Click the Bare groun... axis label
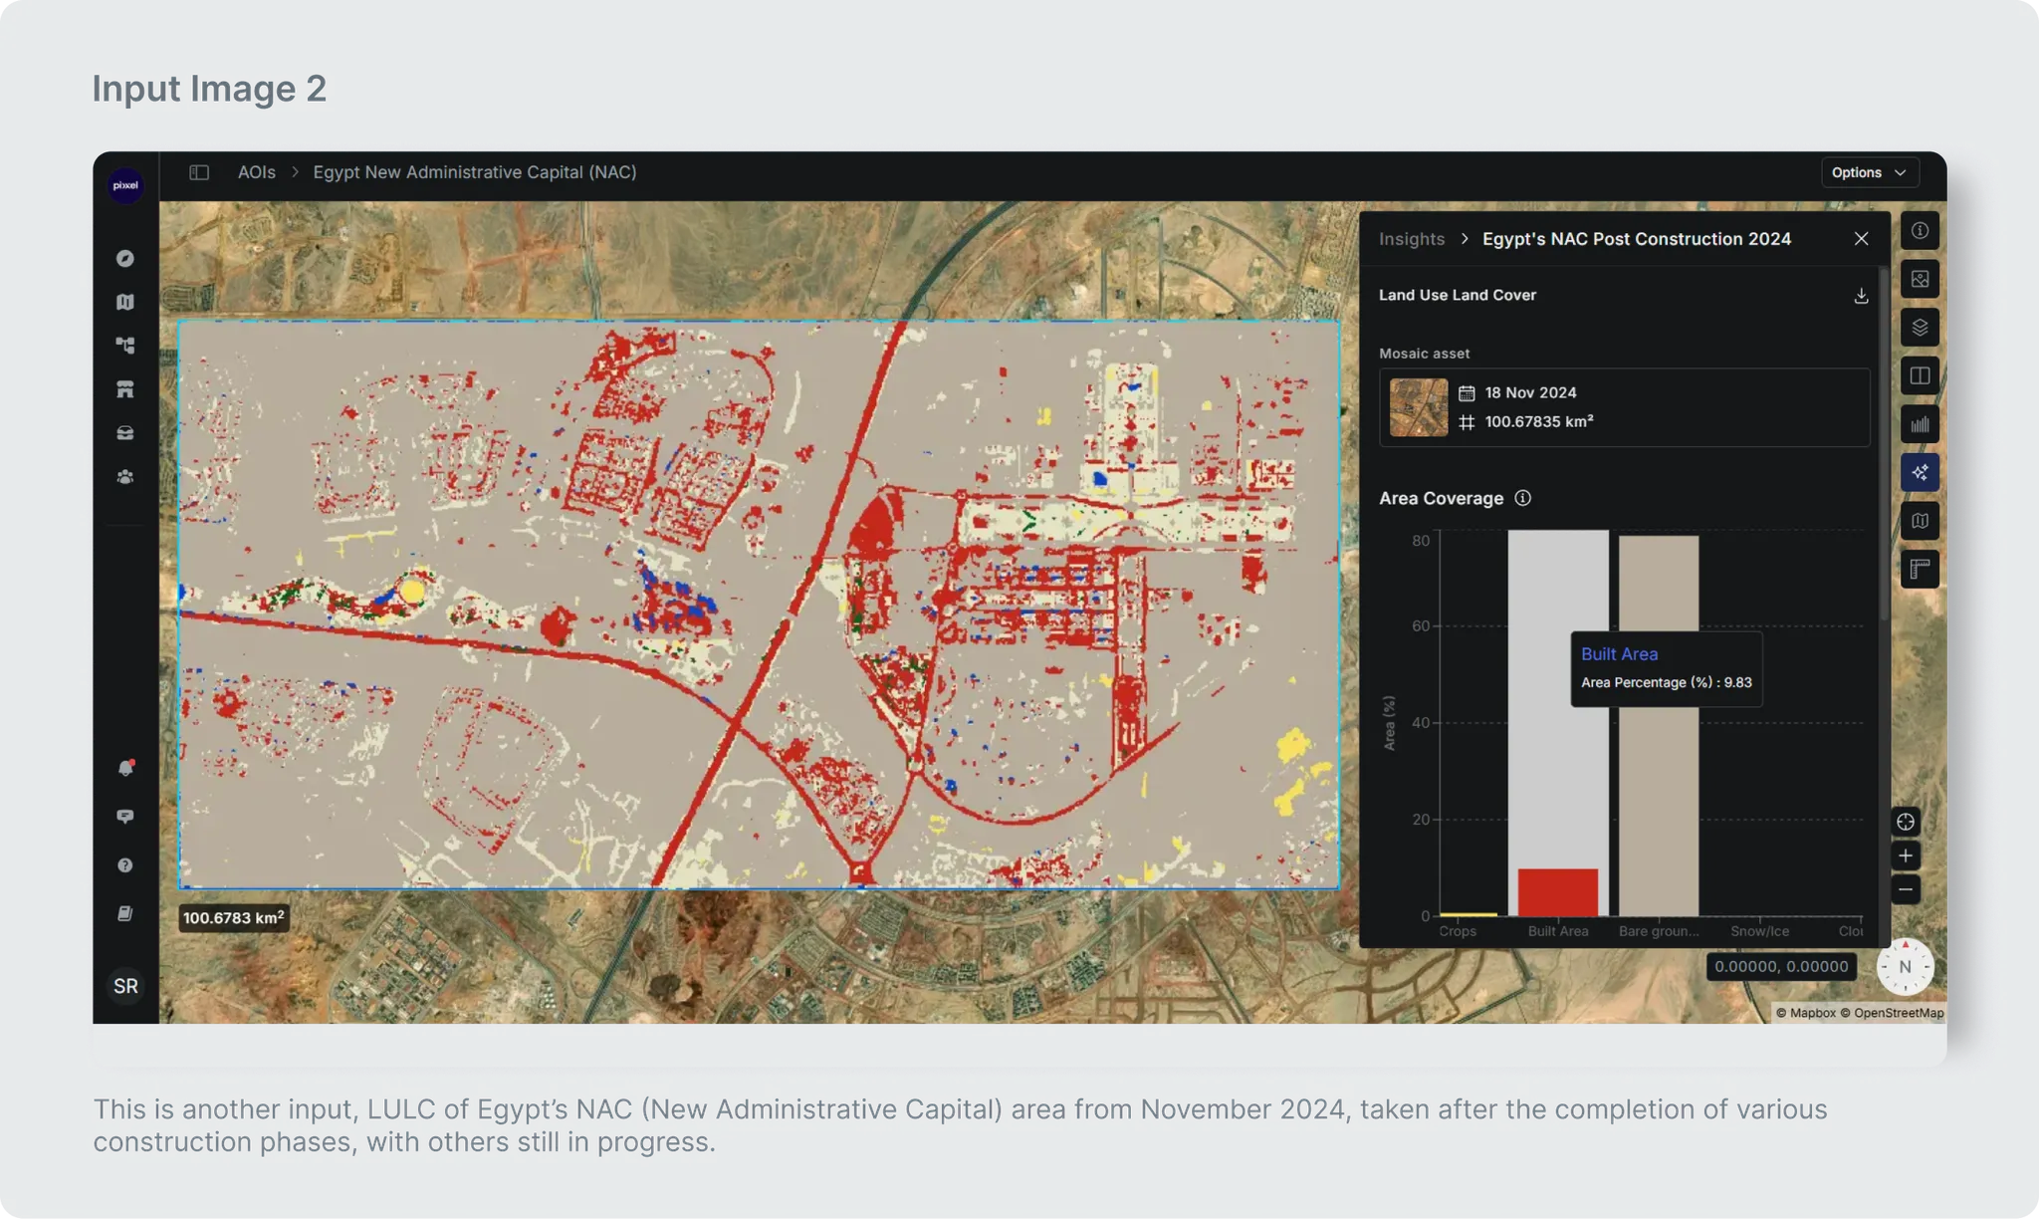The image size is (2039, 1219). click(x=1659, y=931)
